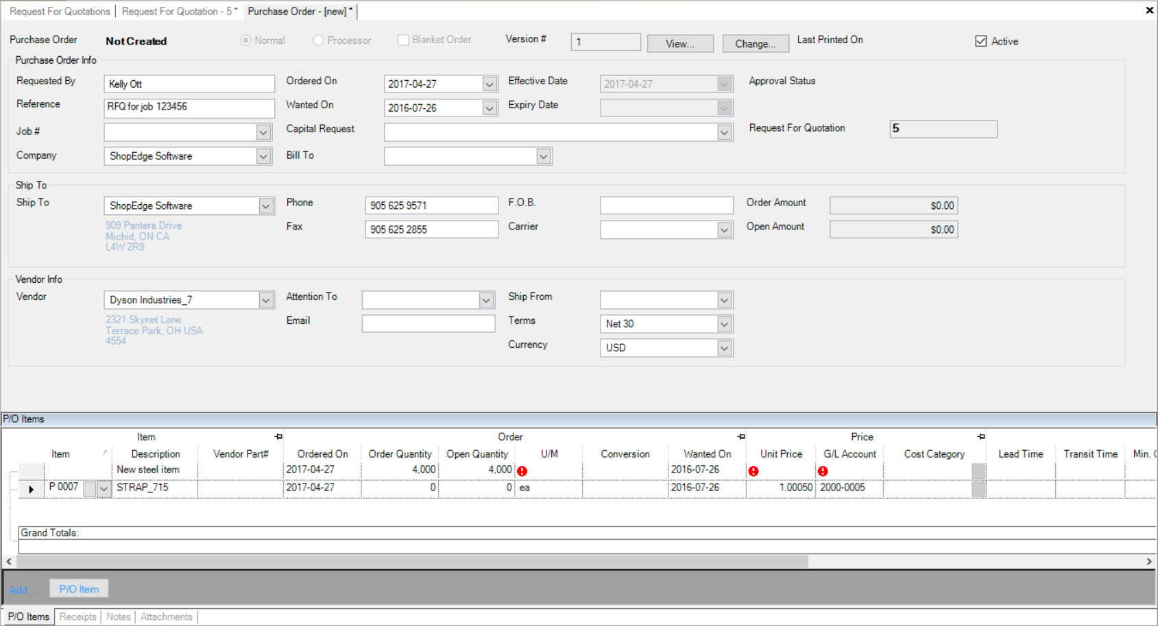1158x626 pixels.
Task: Click the scroll right arrow of grid
Action: tap(1149, 562)
